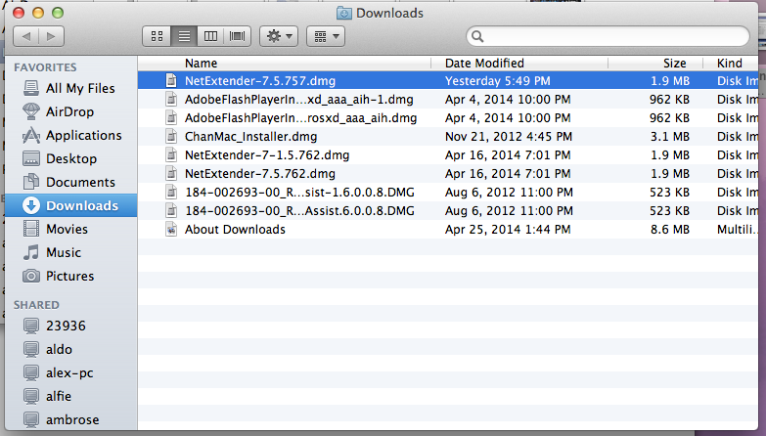Open the item arrangement dropdown
Screen dimensions: 766x436
point(326,36)
